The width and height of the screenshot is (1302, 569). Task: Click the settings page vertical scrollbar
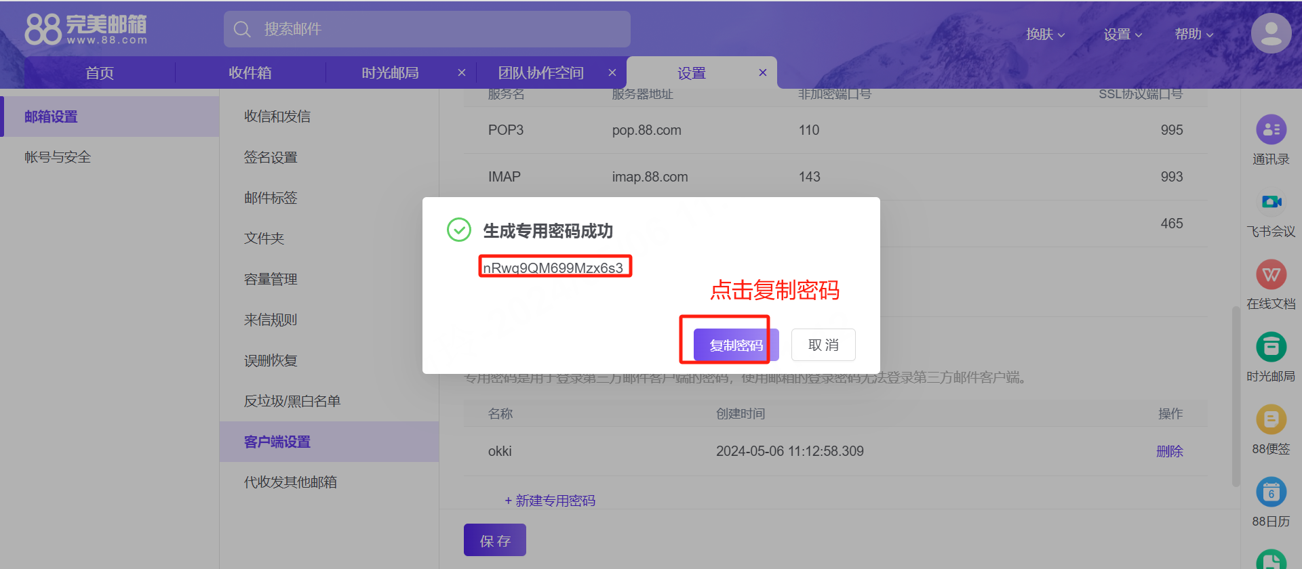pyautogui.click(x=1236, y=396)
